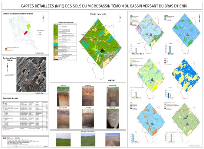The width and height of the screenshot is (204, 149).
Task: Open the bare ploughed field landscape photo
Action: tap(113, 140)
